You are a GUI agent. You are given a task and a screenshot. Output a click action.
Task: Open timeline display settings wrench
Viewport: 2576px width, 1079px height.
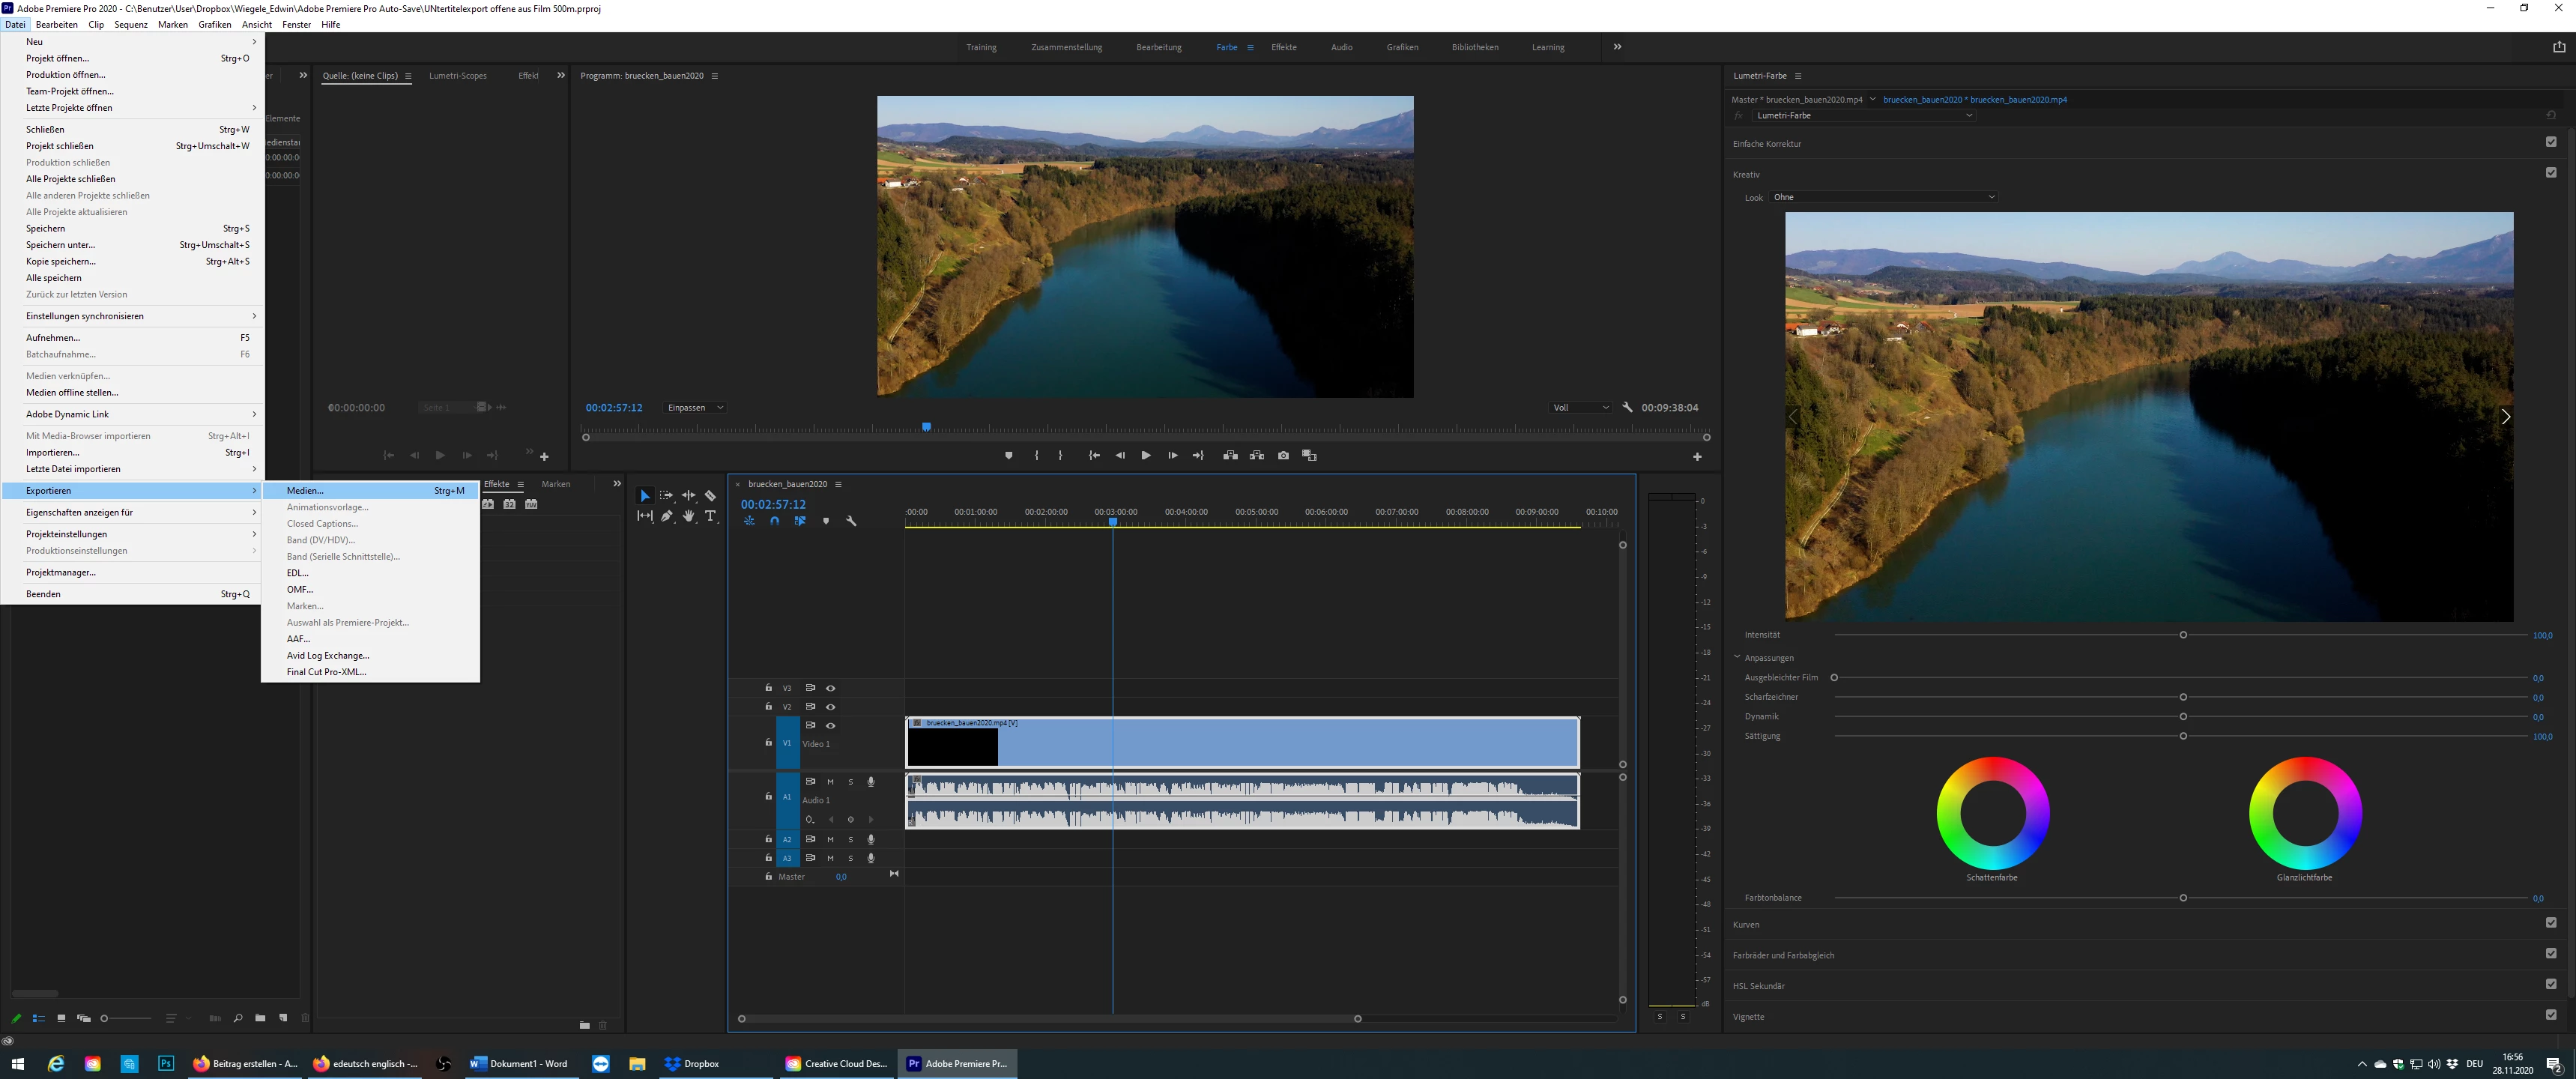pos(851,521)
